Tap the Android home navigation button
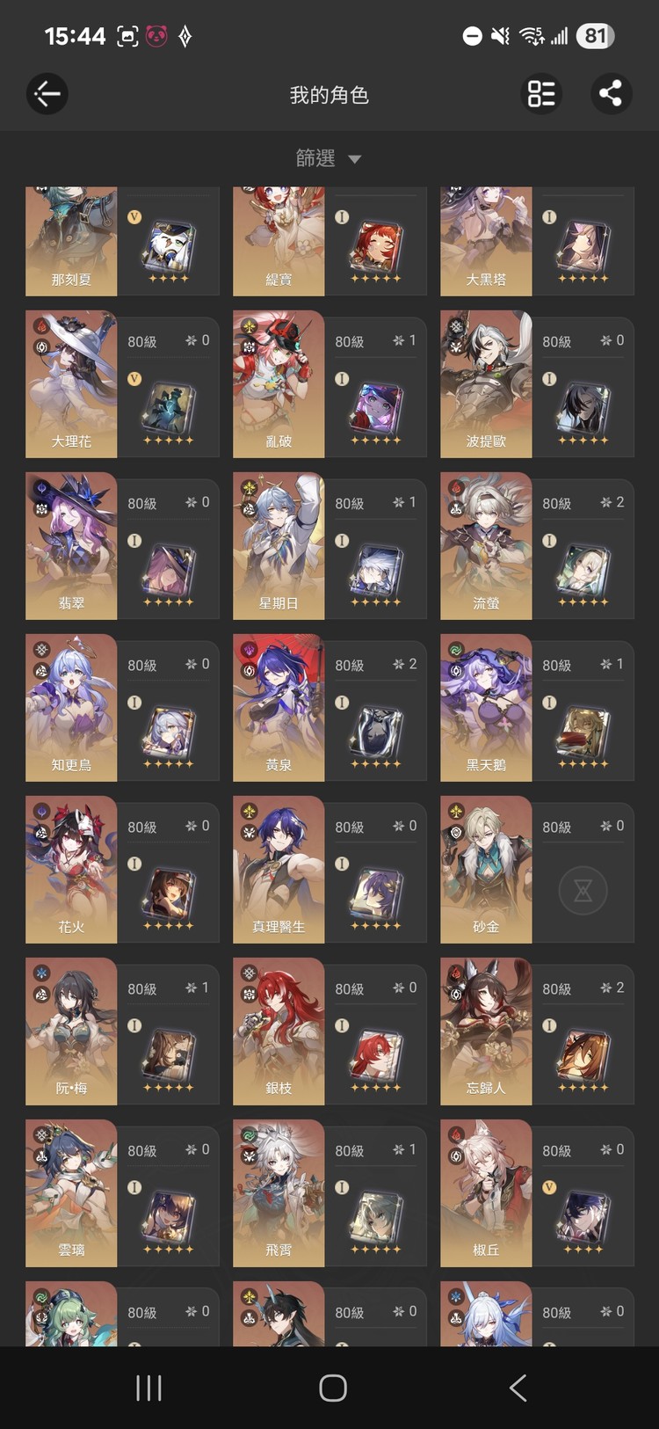 (x=333, y=1388)
